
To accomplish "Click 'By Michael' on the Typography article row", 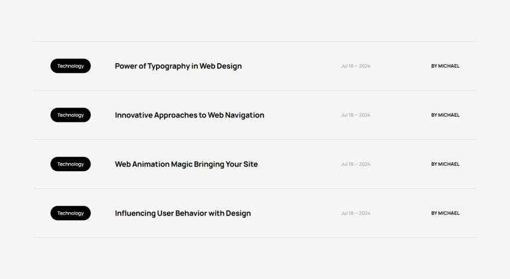I will (445, 66).
